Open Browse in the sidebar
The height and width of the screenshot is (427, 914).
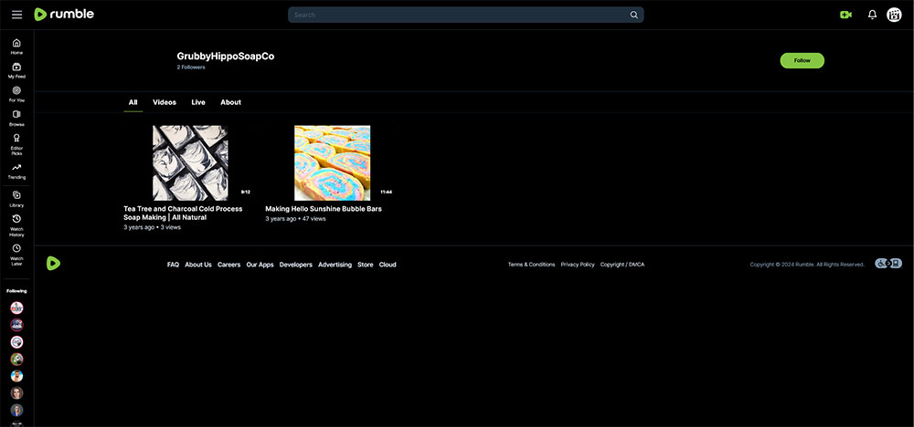16,118
